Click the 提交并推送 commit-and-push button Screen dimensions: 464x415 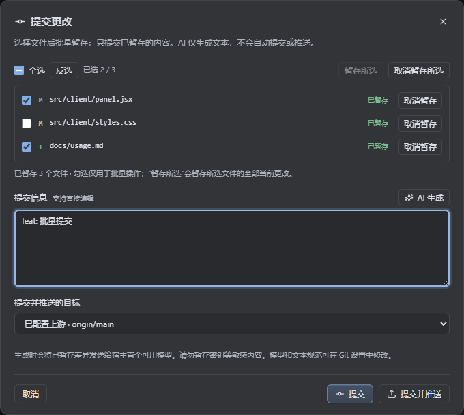(414, 394)
